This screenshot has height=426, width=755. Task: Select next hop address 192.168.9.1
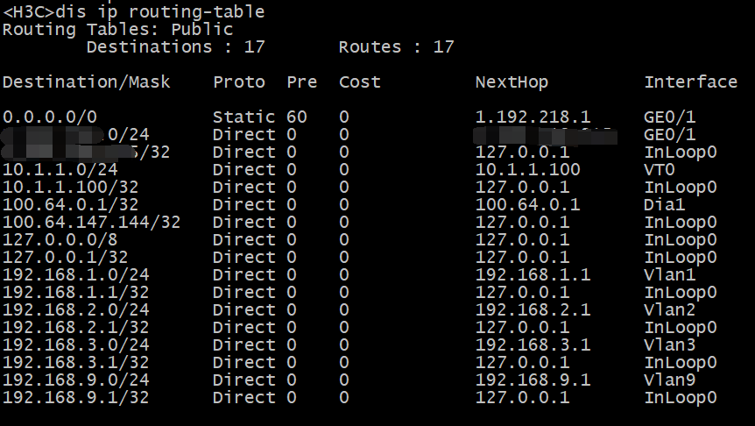[x=533, y=380]
